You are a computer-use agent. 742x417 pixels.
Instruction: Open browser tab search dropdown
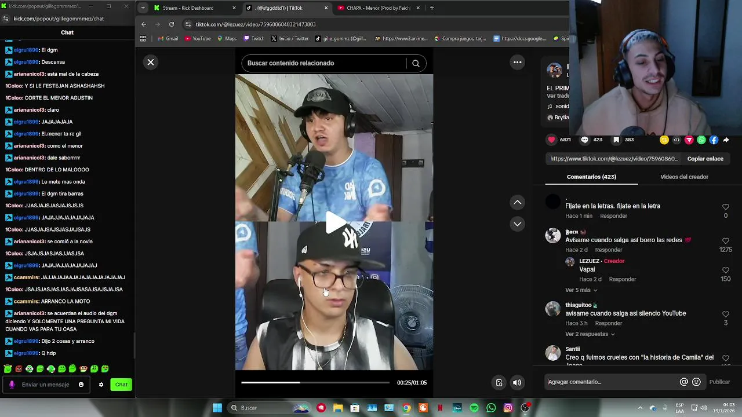click(x=143, y=8)
